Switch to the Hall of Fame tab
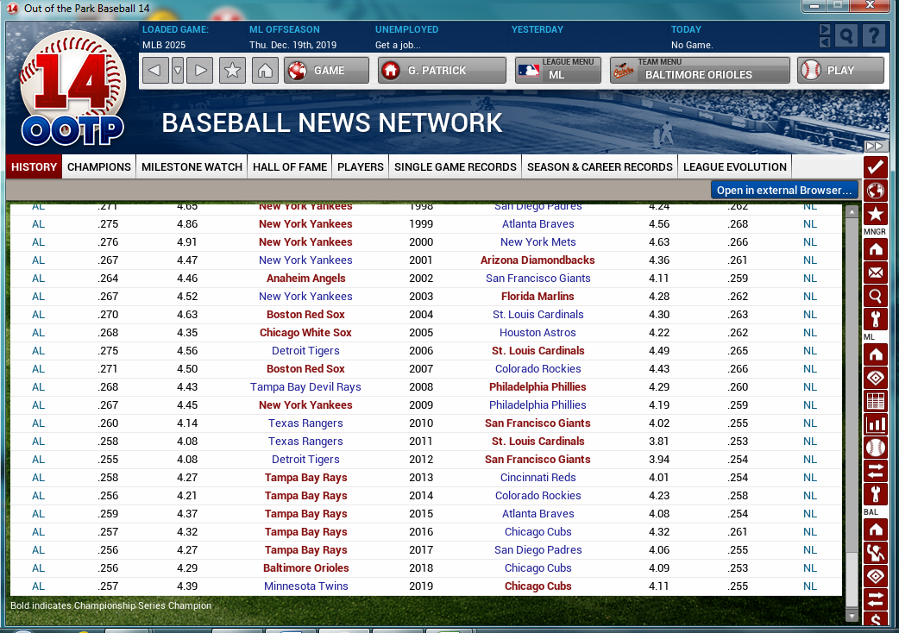 tap(290, 167)
